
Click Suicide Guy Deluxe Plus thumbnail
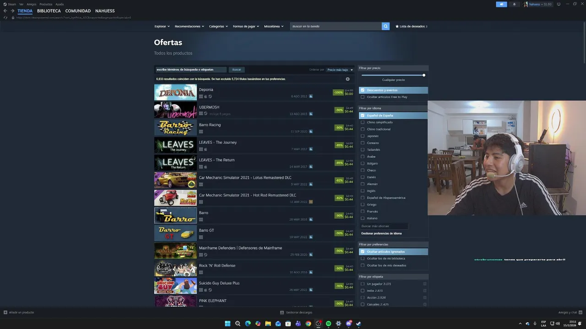(x=175, y=286)
